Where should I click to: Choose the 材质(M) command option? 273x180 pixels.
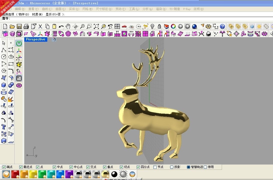pyautogui.click(x=37, y=14)
